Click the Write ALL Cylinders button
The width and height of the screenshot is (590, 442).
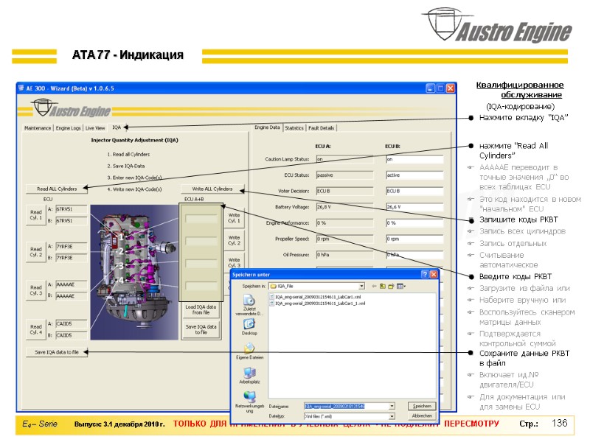coord(212,189)
